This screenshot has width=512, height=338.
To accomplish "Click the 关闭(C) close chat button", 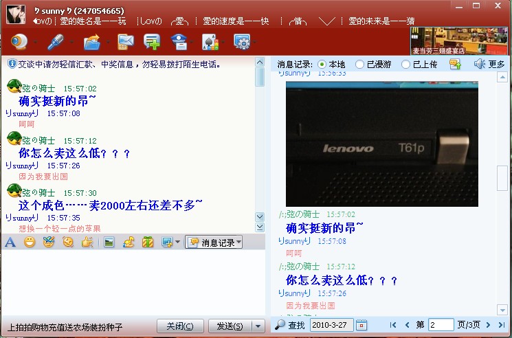I will tap(180, 326).
